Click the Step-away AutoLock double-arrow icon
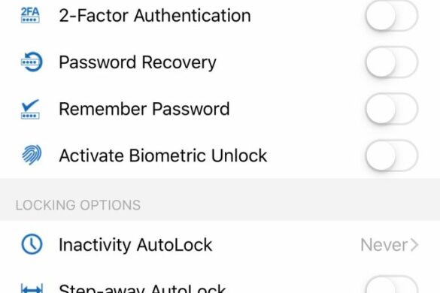The height and width of the screenshot is (293, 440). (x=32, y=288)
